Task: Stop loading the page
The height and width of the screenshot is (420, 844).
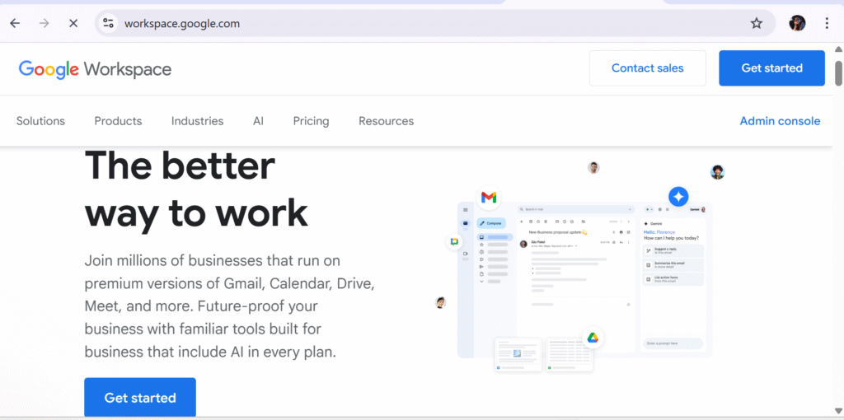Action: point(73,23)
